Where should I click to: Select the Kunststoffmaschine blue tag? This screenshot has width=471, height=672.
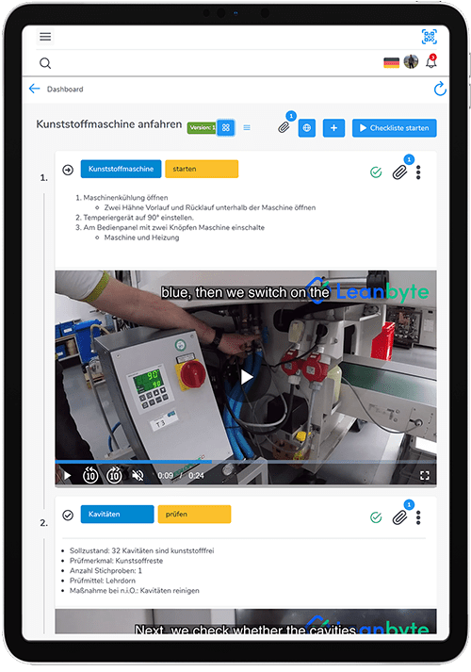121,169
